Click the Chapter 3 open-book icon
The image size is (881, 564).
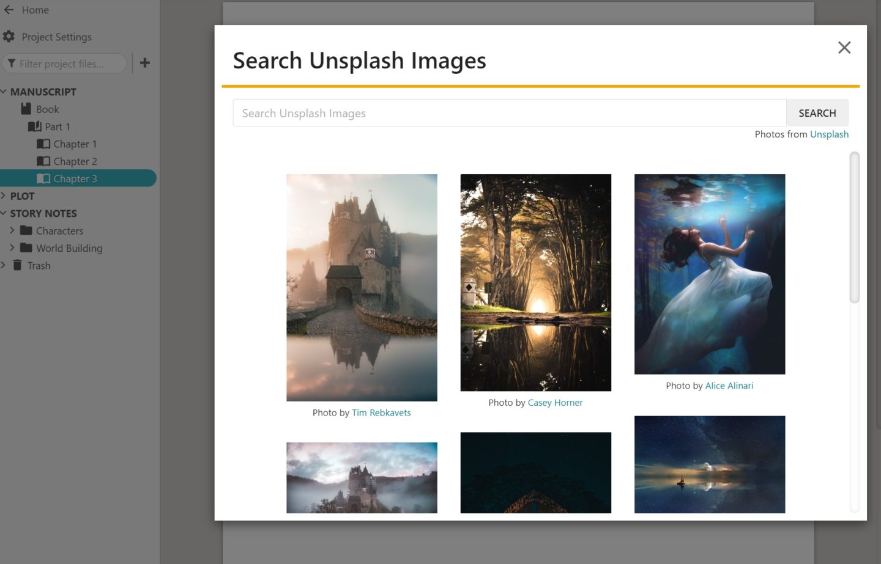(x=43, y=178)
